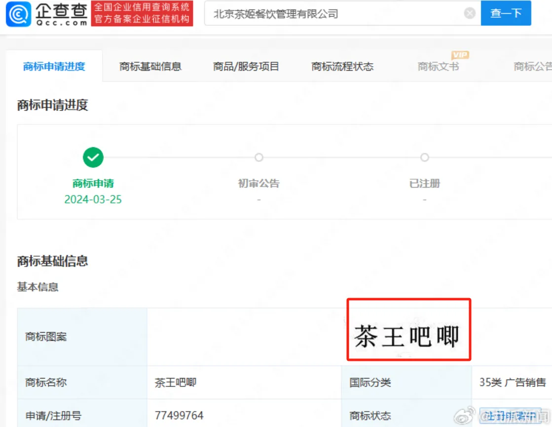Select the 商品/服务项目 tab

pyautogui.click(x=246, y=67)
